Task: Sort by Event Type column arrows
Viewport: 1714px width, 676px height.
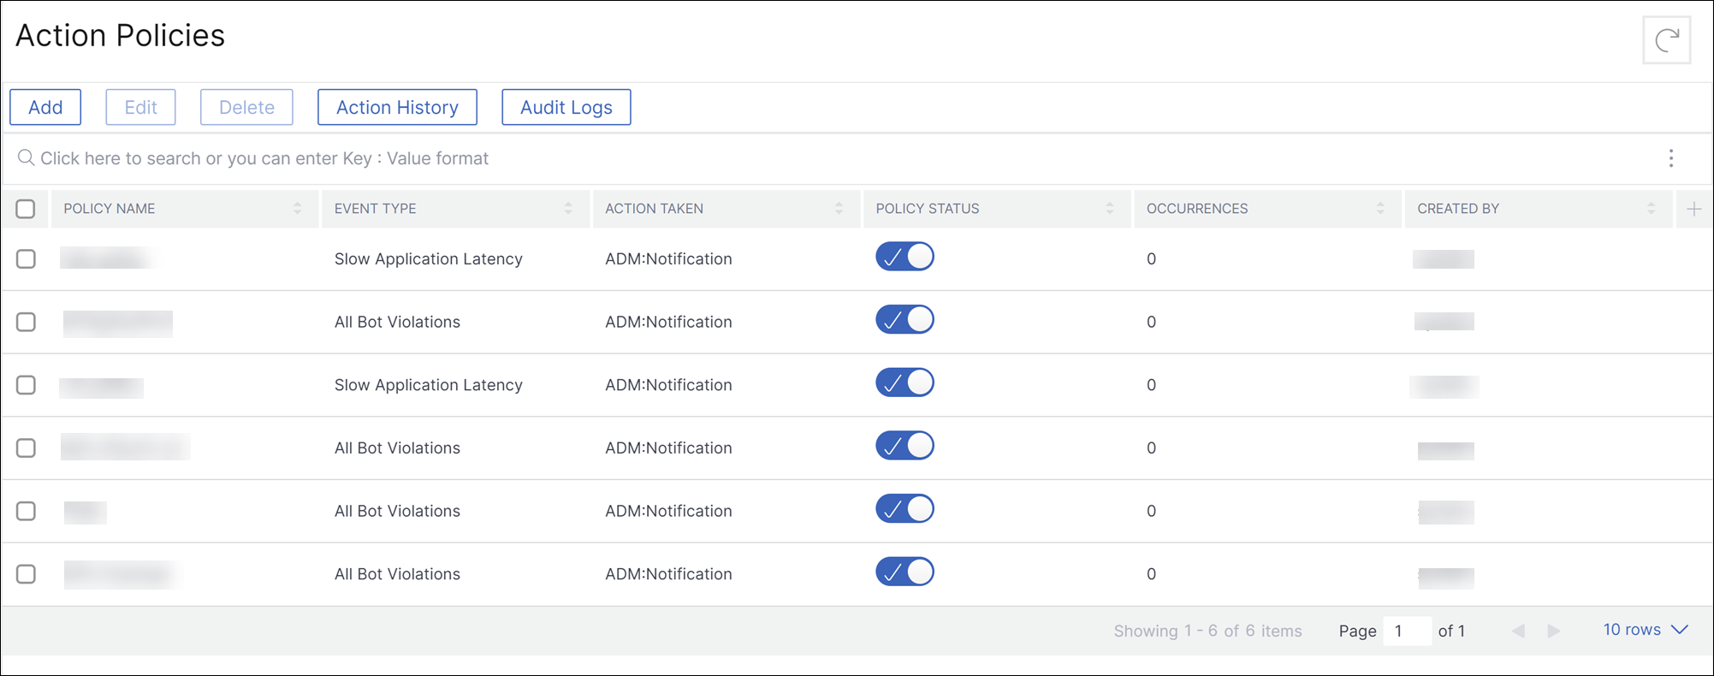Action: coord(568,209)
